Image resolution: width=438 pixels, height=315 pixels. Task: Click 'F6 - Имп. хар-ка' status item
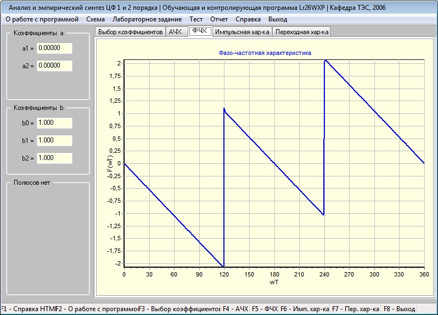(x=305, y=309)
